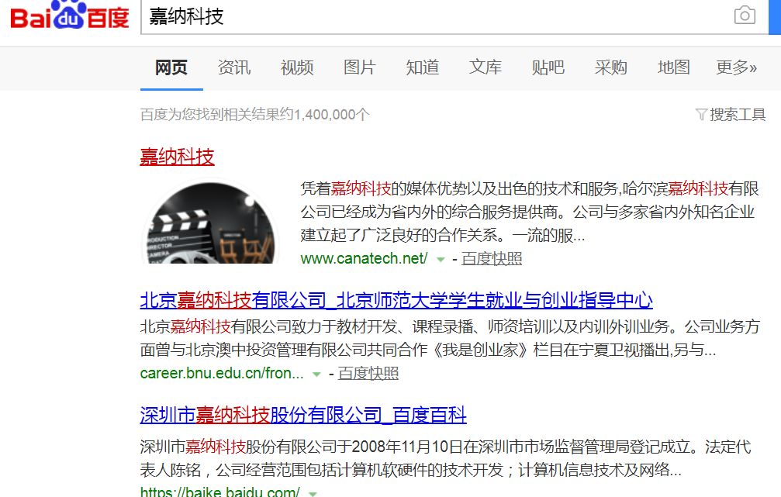The height and width of the screenshot is (497, 781).
Task: Expand the dropdown arrow next to www.canatech.net
Action: click(x=441, y=260)
